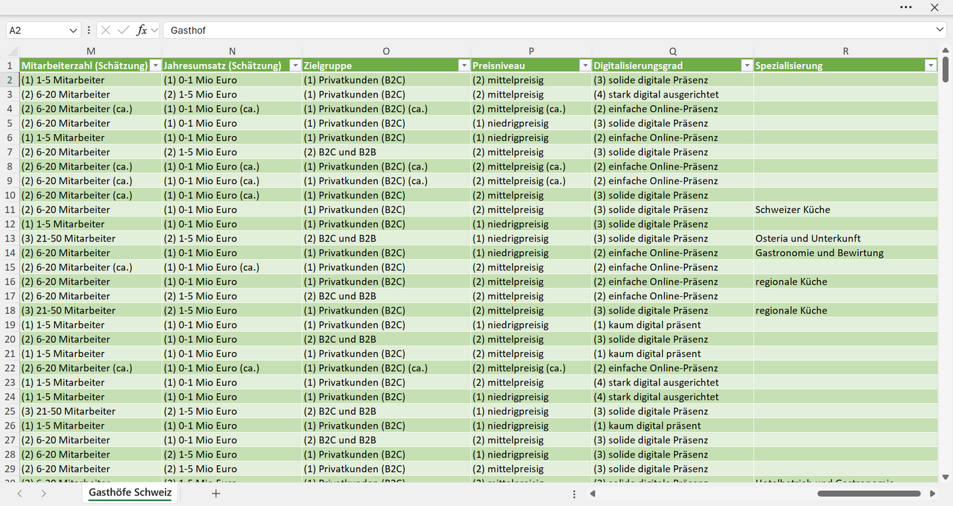Click the vertical scrollbar thumb
The width and height of the screenshot is (953, 506).
click(x=946, y=69)
